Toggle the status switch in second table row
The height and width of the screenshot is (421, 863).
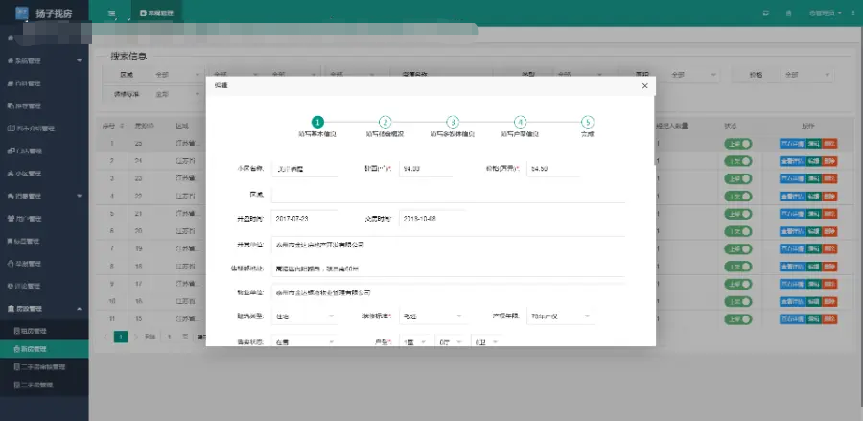click(x=737, y=161)
